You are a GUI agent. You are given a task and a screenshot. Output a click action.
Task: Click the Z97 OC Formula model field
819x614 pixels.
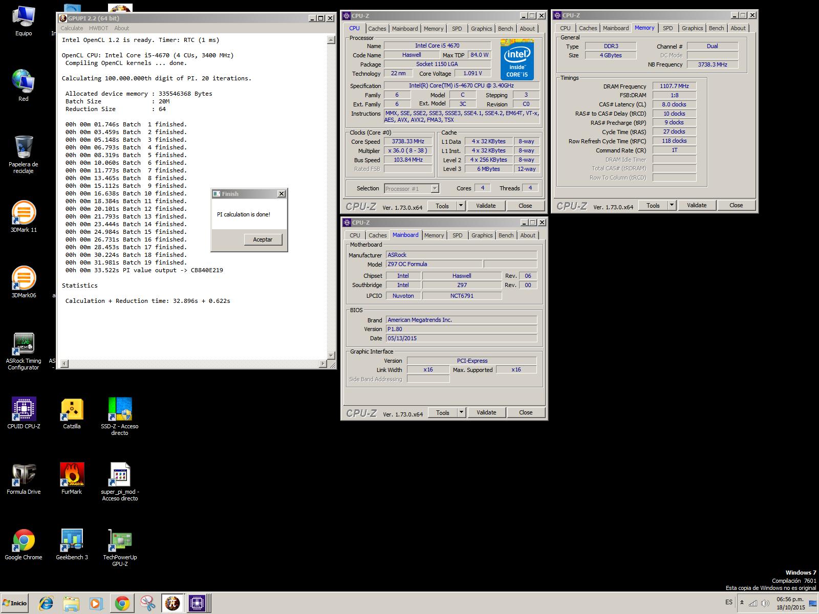click(x=434, y=264)
